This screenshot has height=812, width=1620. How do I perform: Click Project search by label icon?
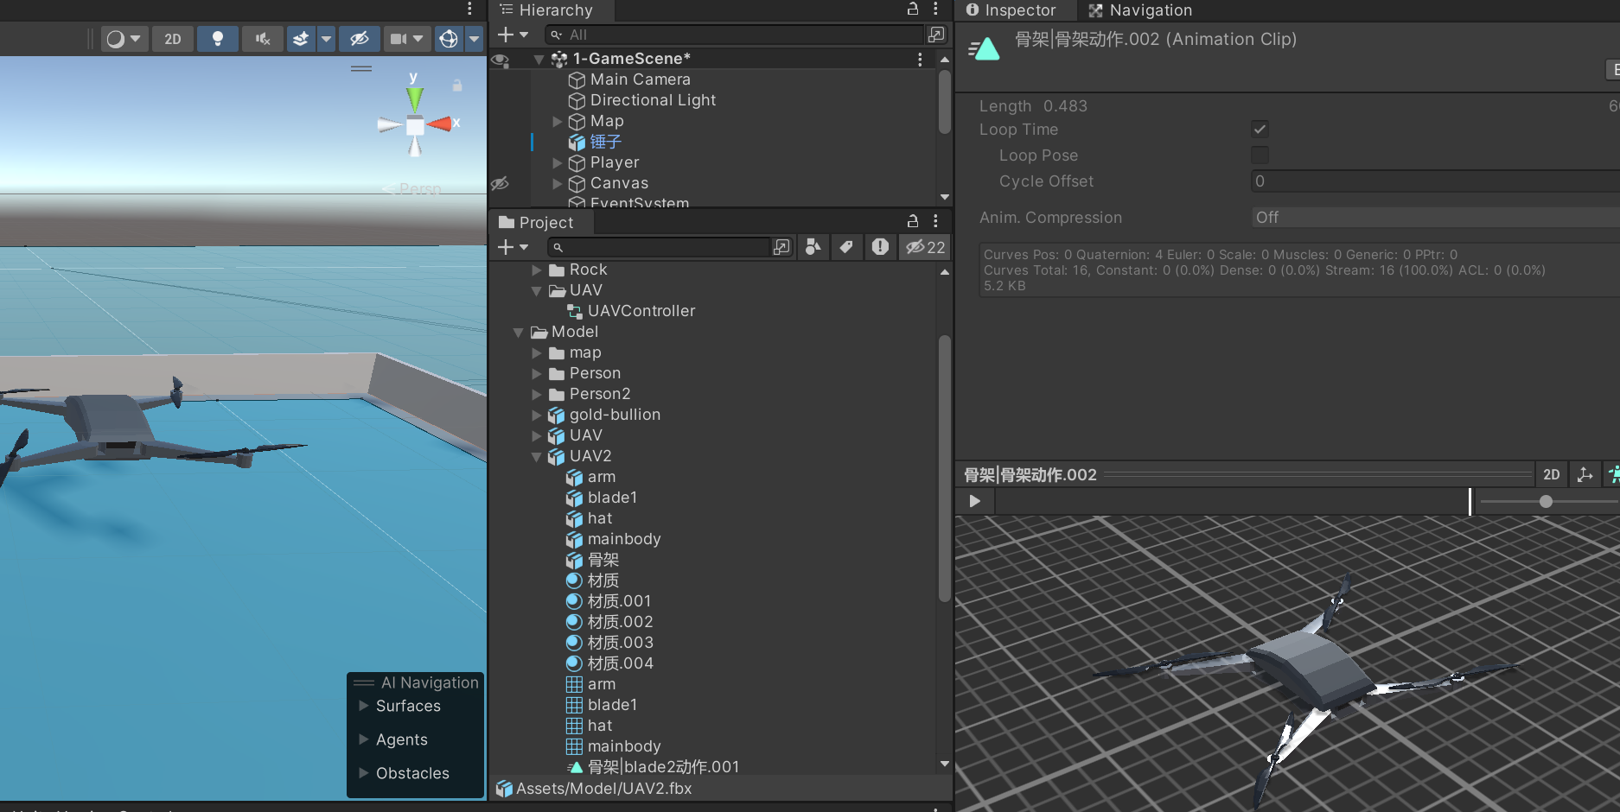[x=846, y=247]
